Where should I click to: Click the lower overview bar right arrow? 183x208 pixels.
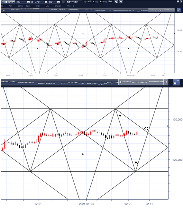point(166,82)
